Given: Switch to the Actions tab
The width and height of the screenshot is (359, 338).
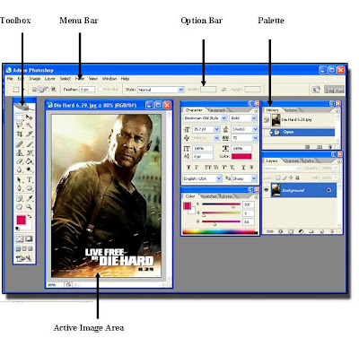Looking at the screenshot, I should tap(290, 110).
